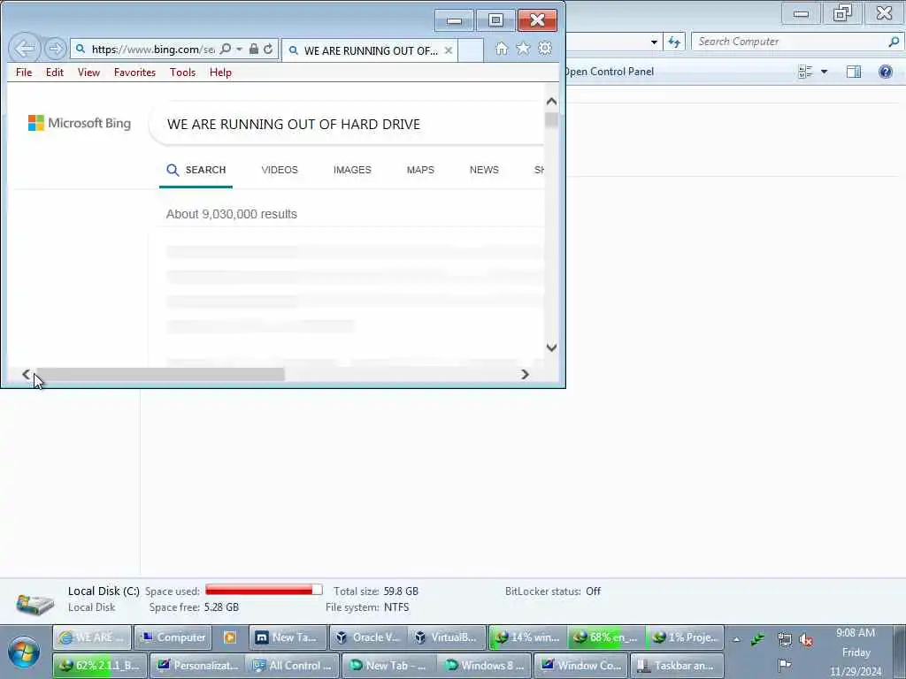Screen dimensions: 906x679
Task: Go back in Internet Explorer
Action: (x=25, y=50)
